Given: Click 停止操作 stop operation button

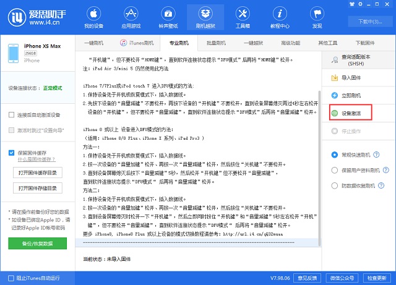Looking at the screenshot, I should pyautogui.click(x=358, y=131).
